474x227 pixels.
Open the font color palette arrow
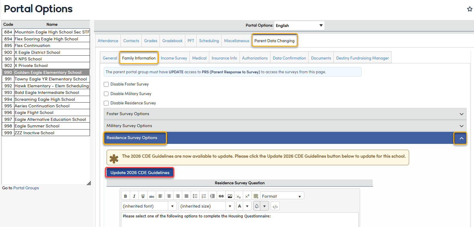pyautogui.click(x=247, y=206)
